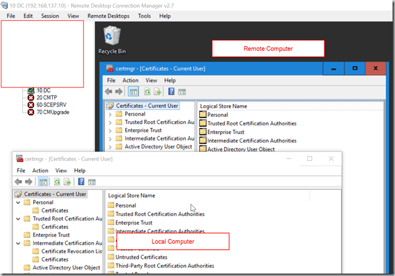This screenshot has width=395, height=276.
Task: Open Action menu in local certmgr window
Action: [x=40, y=170]
